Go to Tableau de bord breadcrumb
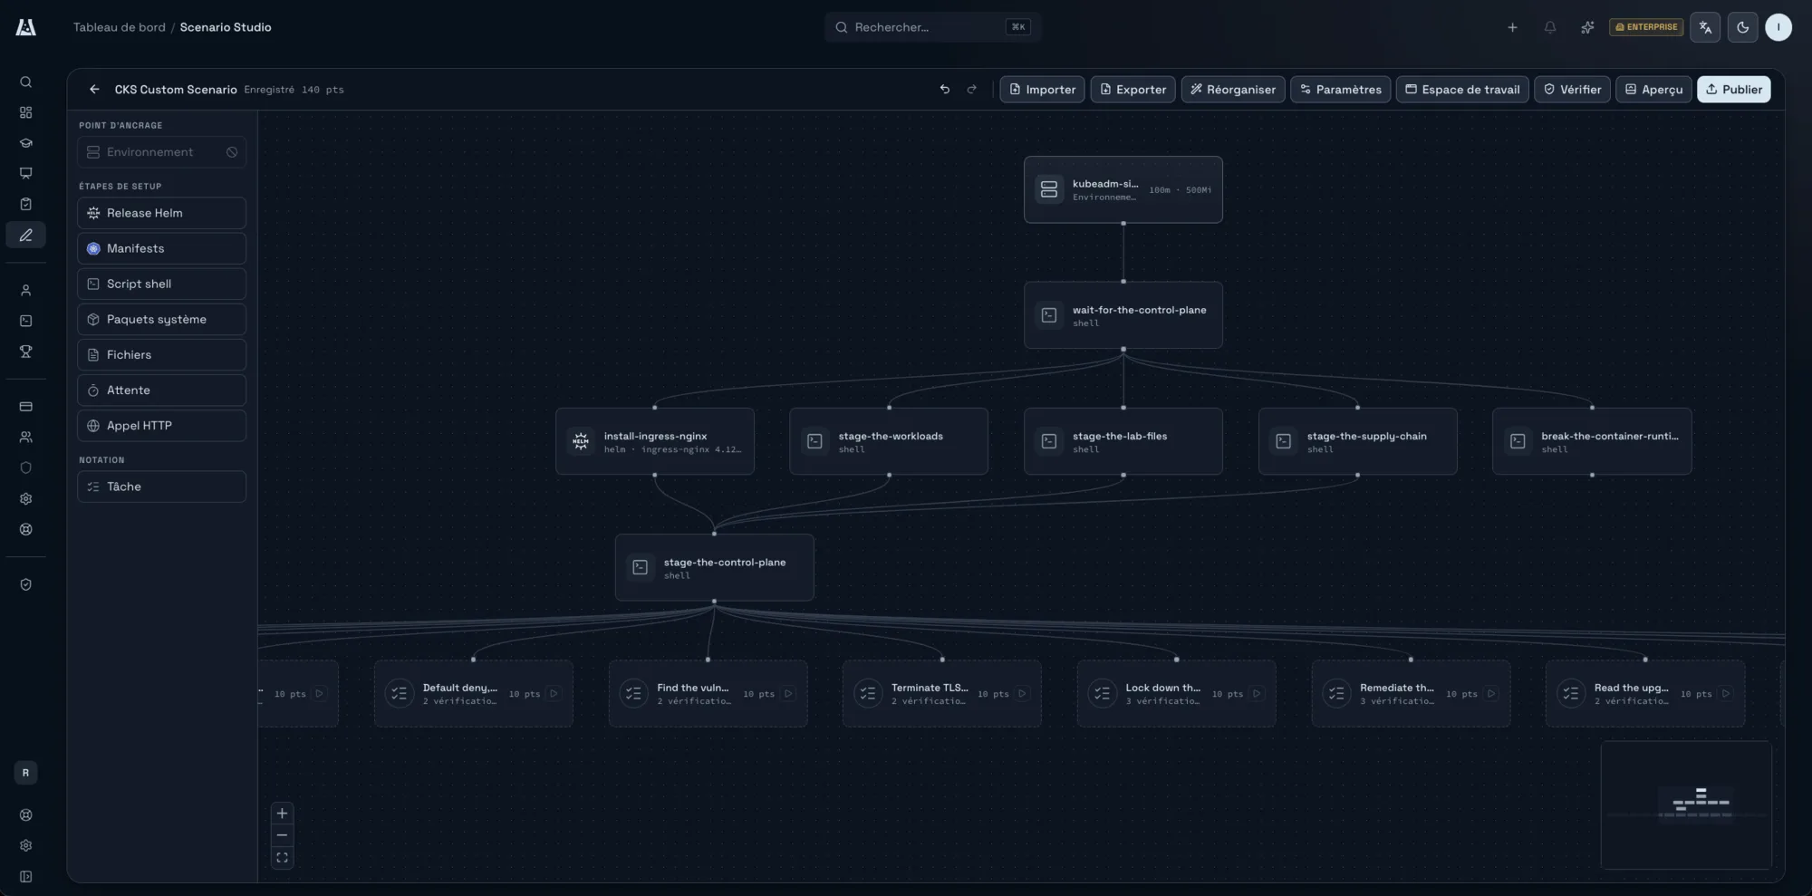The height and width of the screenshot is (896, 1812). [x=120, y=27]
